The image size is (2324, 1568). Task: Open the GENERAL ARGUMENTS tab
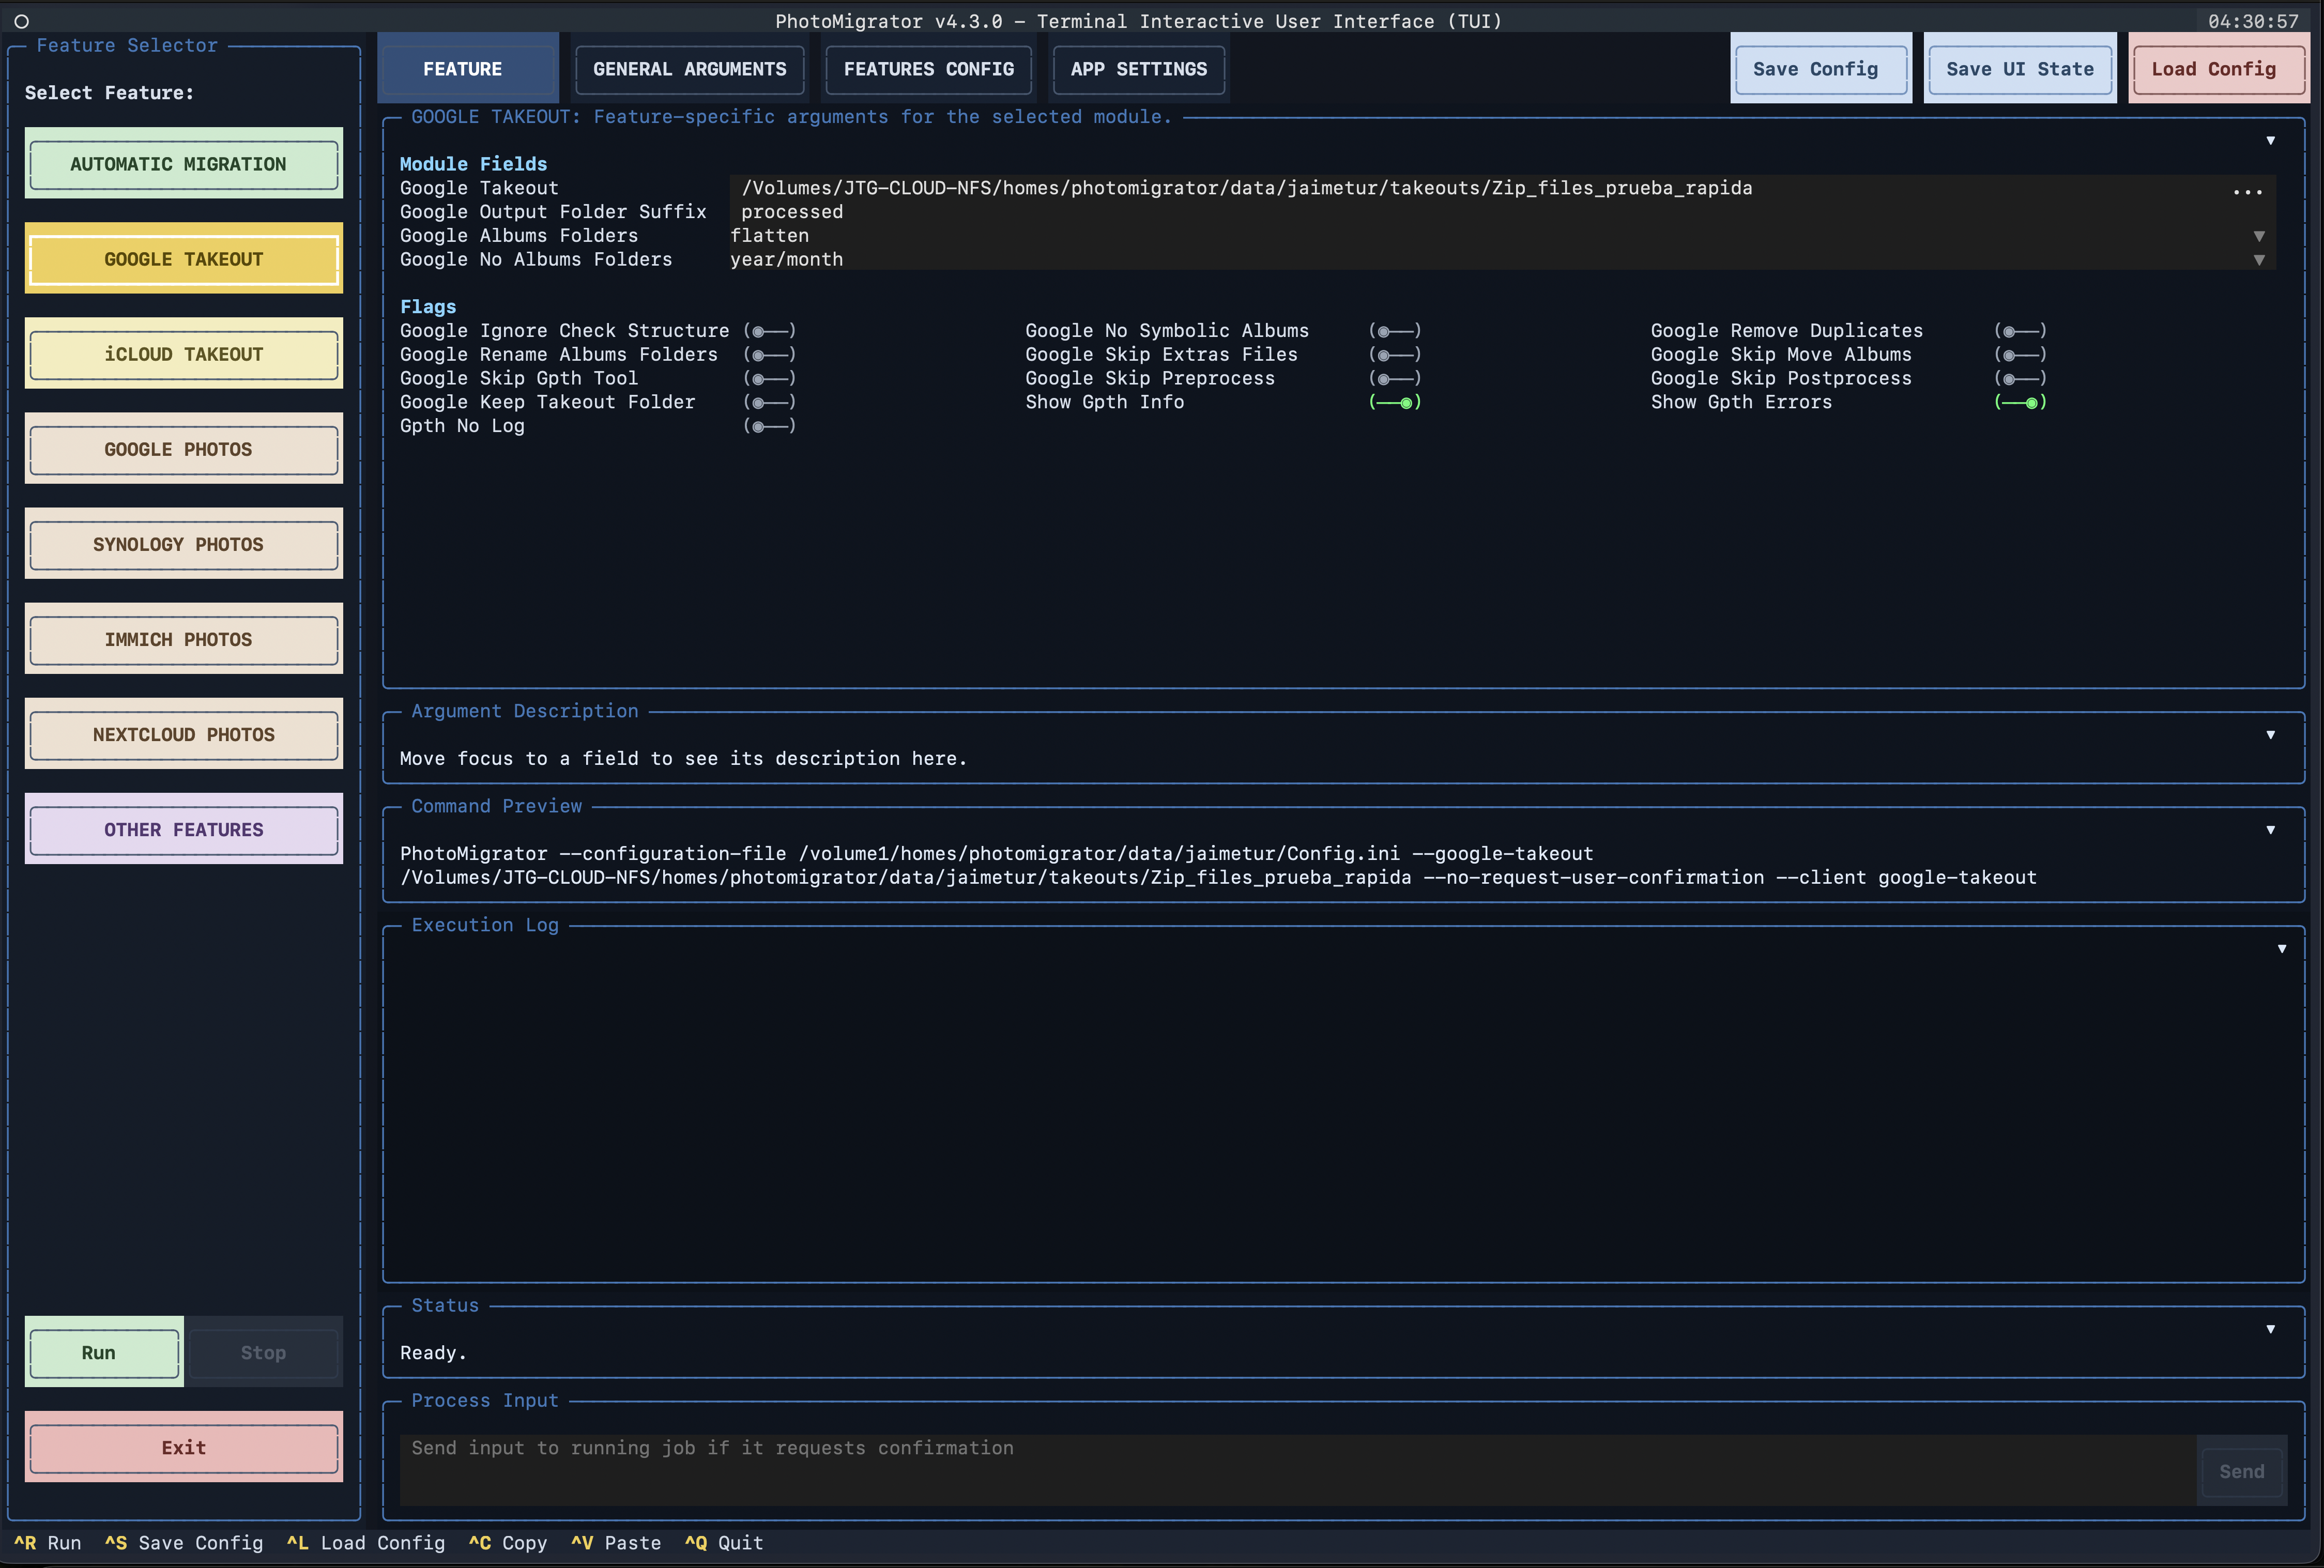(689, 69)
